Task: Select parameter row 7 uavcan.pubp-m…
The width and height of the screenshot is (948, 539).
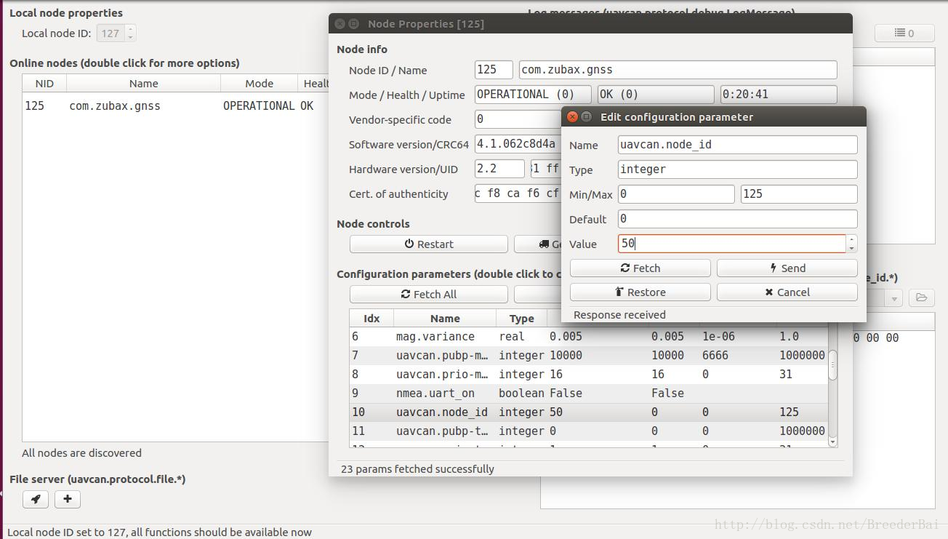Action: coord(589,355)
